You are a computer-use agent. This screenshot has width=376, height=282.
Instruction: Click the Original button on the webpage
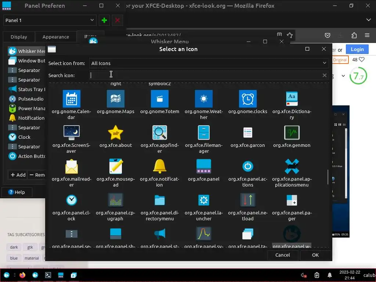tap(340, 60)
